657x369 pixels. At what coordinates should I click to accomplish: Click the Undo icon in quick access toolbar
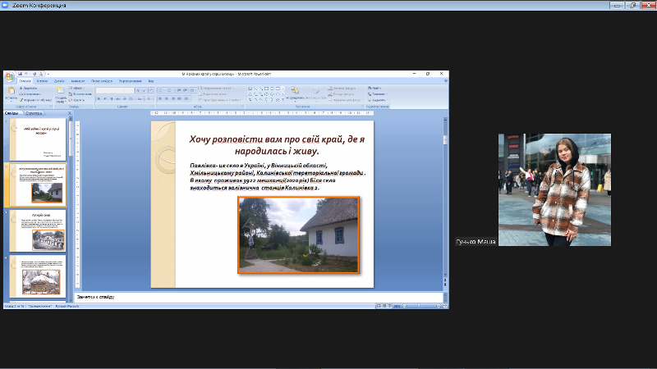(27, 74)
